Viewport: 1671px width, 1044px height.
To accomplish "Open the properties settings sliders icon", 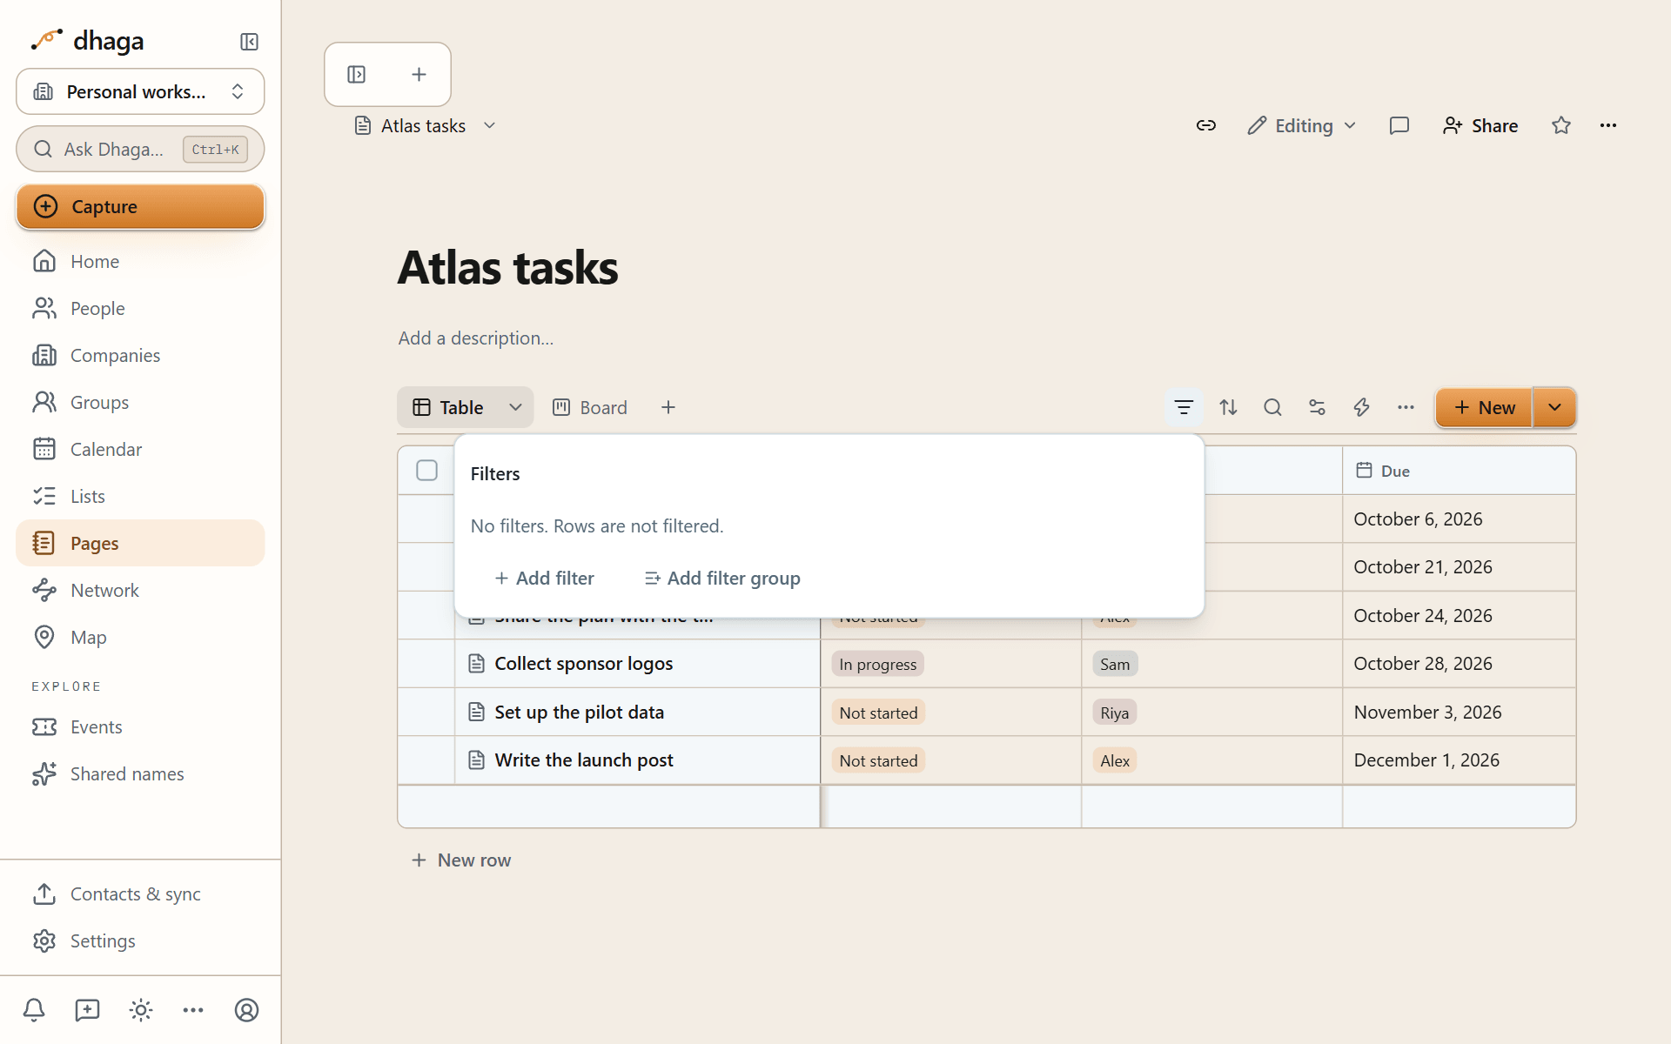I will [x=1317, y=407].
